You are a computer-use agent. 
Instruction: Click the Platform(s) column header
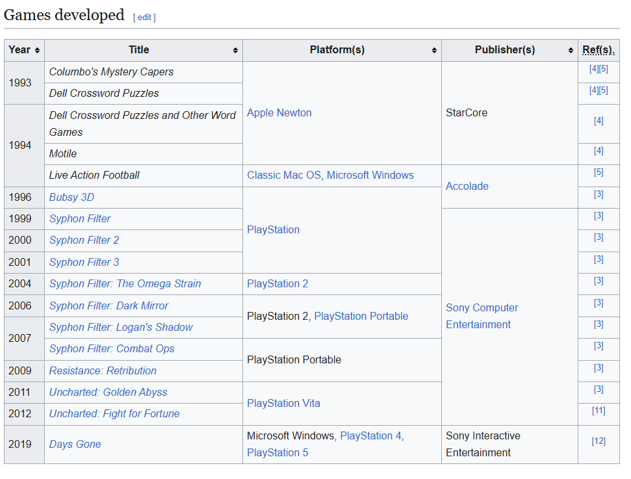click(x=342, y=50)
